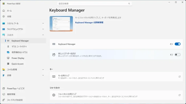The height and width of the screenshot is (104, 186).
Task: Click the キー section heading
Action: point(51,69)
